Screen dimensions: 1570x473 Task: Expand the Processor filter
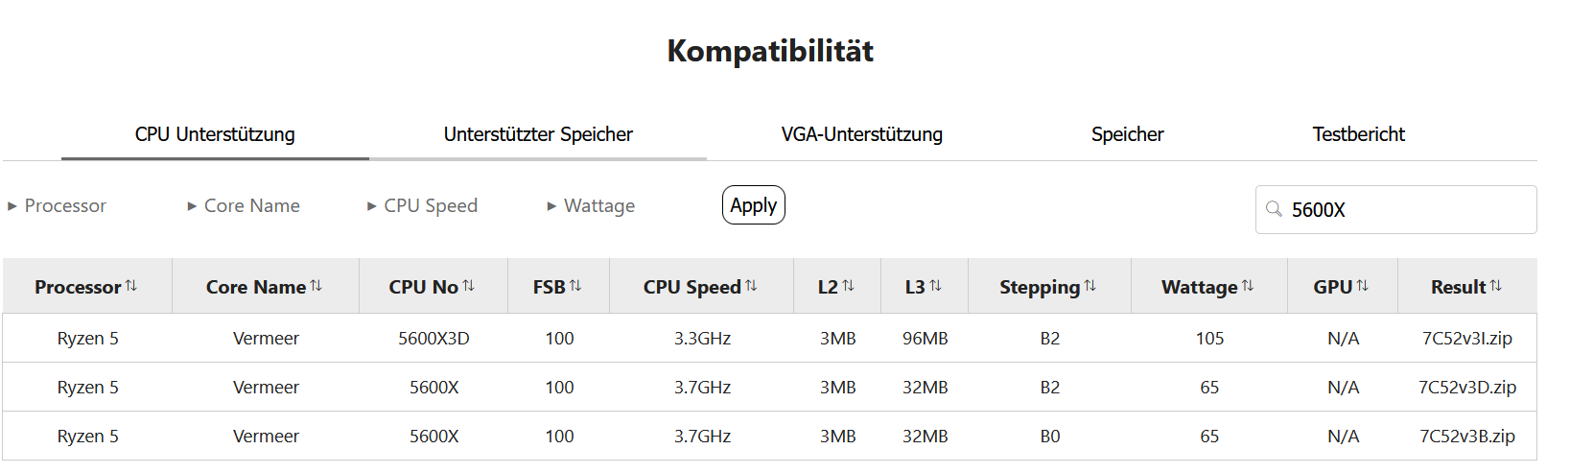click(57, 206)
